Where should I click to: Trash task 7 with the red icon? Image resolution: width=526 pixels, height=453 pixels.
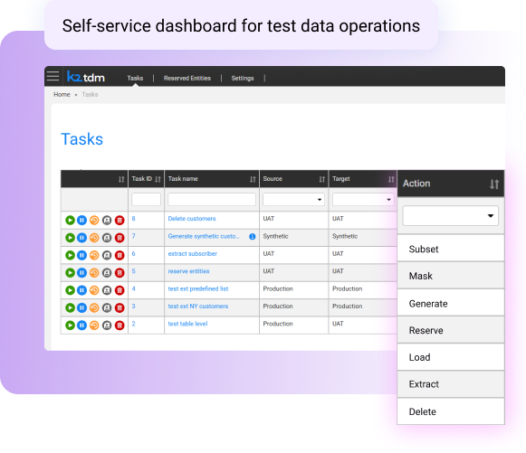coord(120,238)
